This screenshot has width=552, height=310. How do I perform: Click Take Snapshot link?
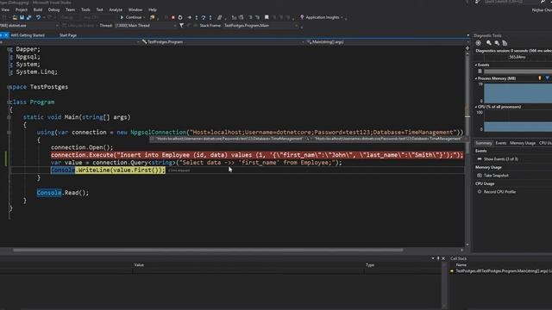[x=496, y=176]
